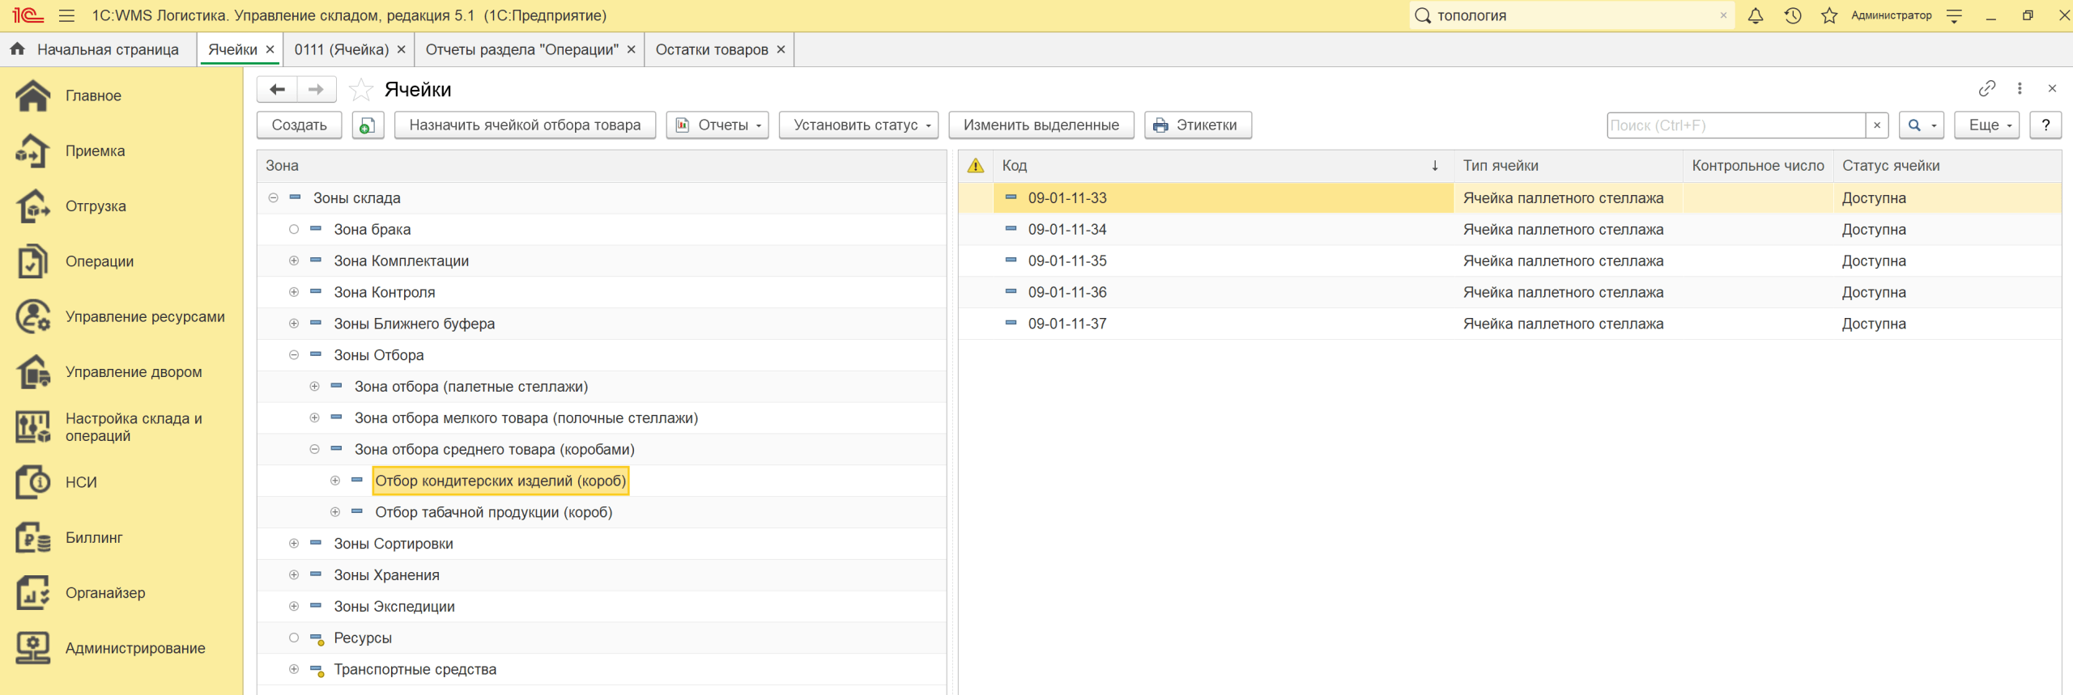Viewport: 2073px width, 695px height.
Task: Switch to the Остатки товаров tab
Action: tap(711, 49)
